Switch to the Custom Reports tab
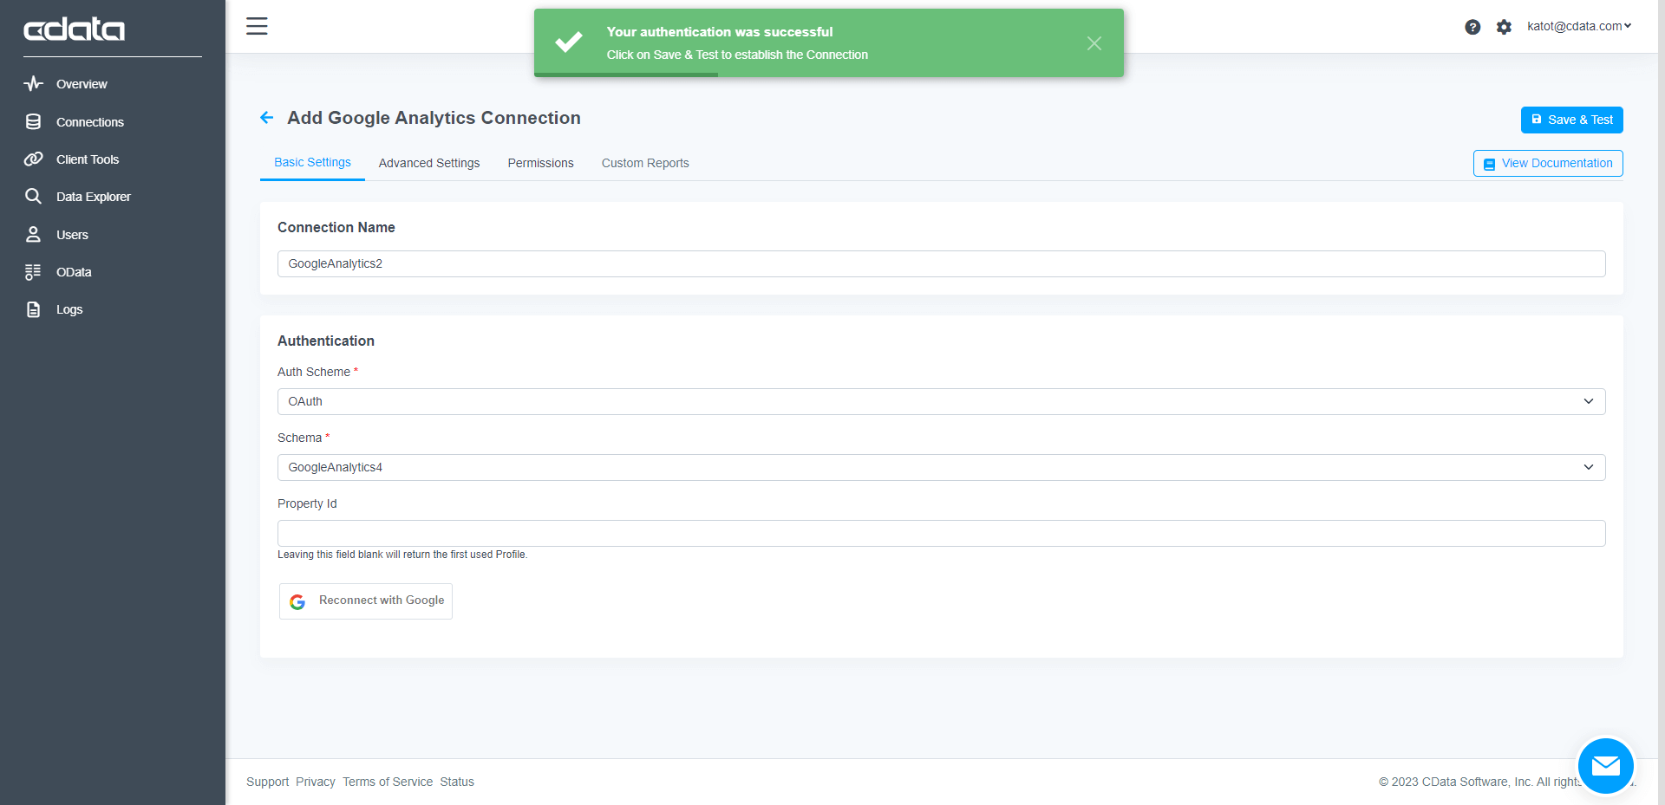Viewport: 1665px width, 805px height. (645, 163)
